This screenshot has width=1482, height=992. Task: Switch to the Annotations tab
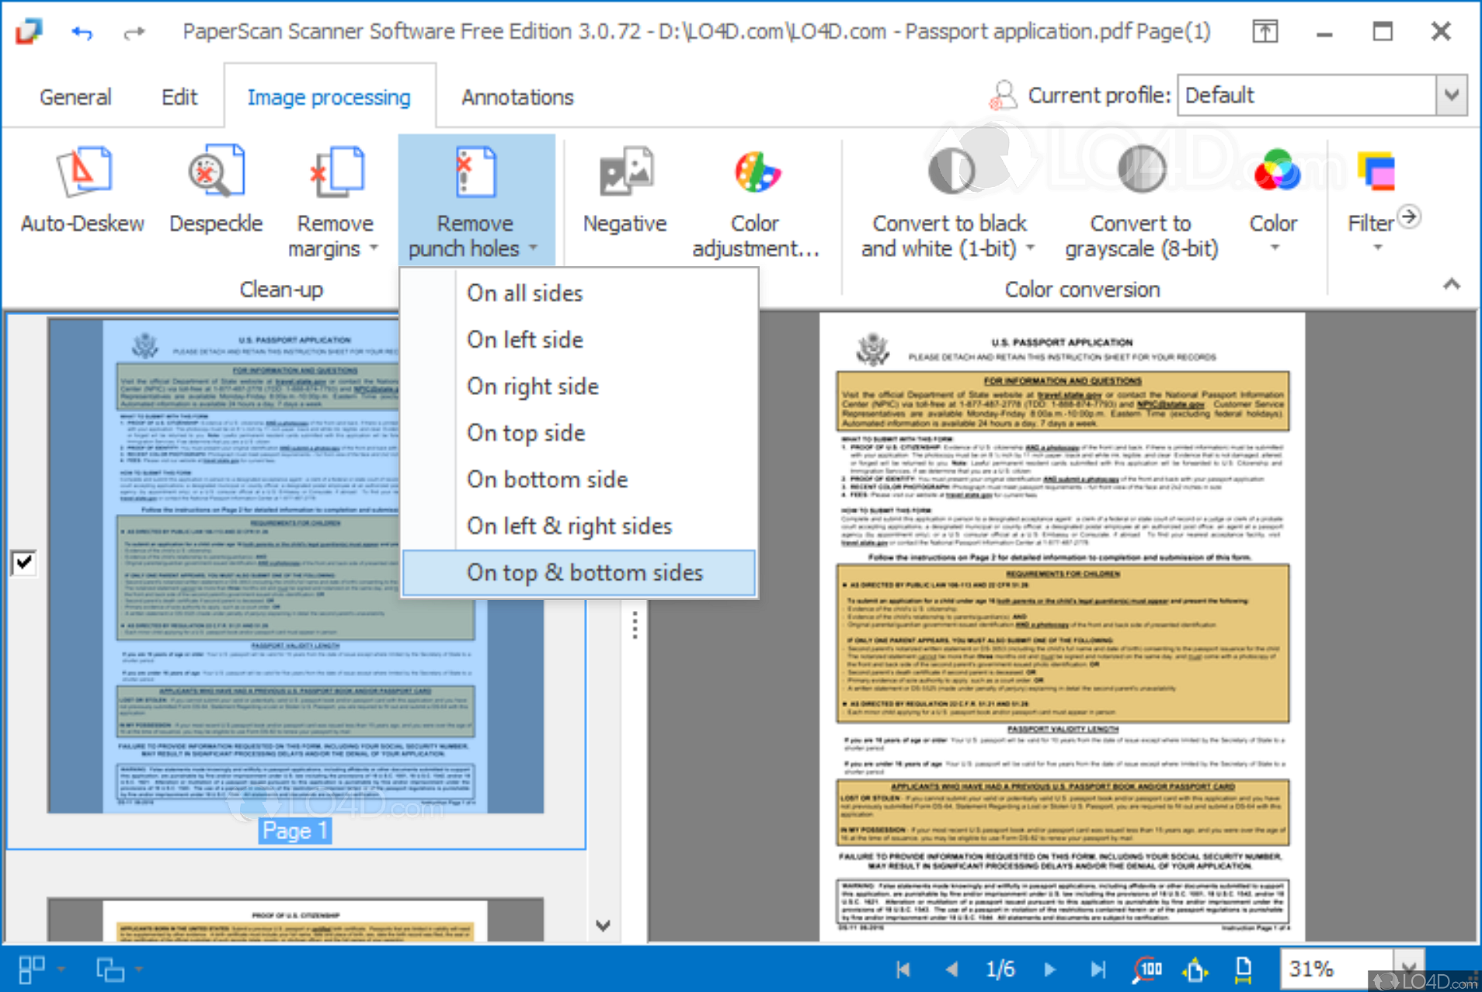click(x=517, y=97)
